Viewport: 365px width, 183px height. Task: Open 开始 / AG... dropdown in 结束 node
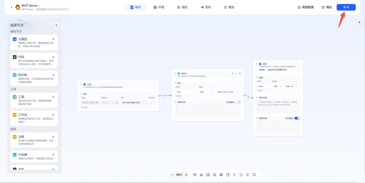[292, 86]
